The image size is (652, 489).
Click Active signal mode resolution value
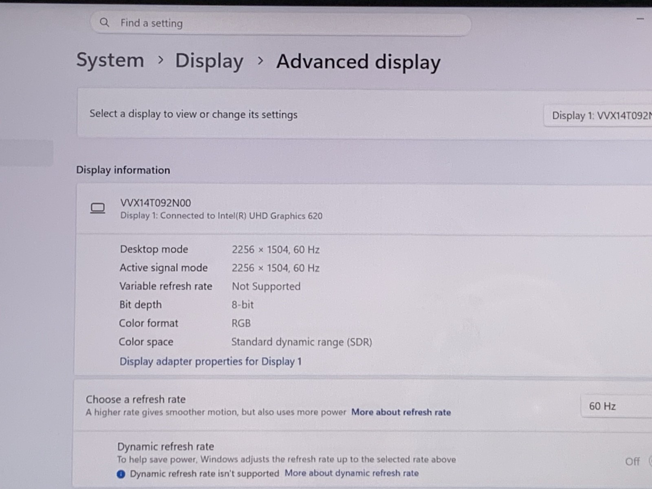[x=276, y=268]
